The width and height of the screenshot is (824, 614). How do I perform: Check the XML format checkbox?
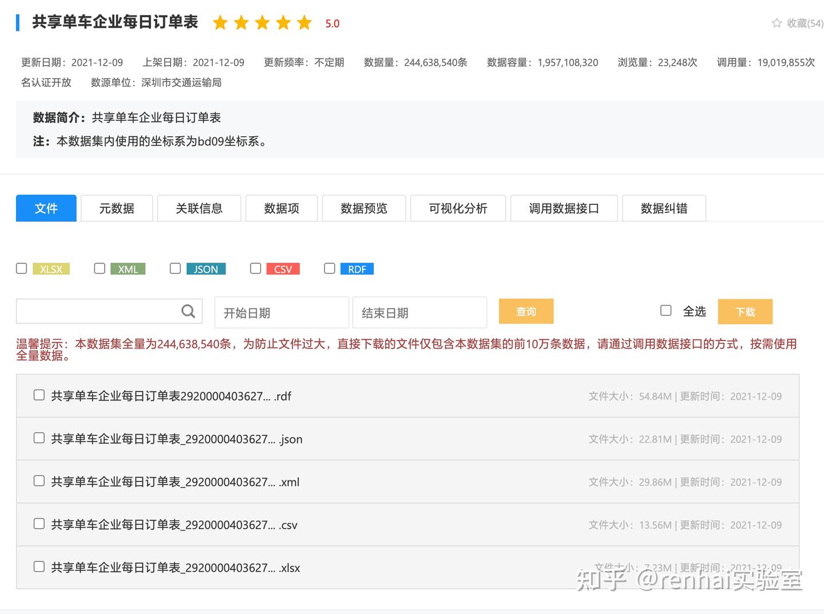99,268
